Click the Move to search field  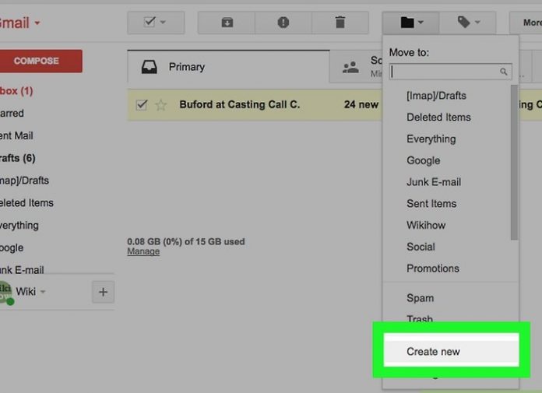tap(445, 72)
